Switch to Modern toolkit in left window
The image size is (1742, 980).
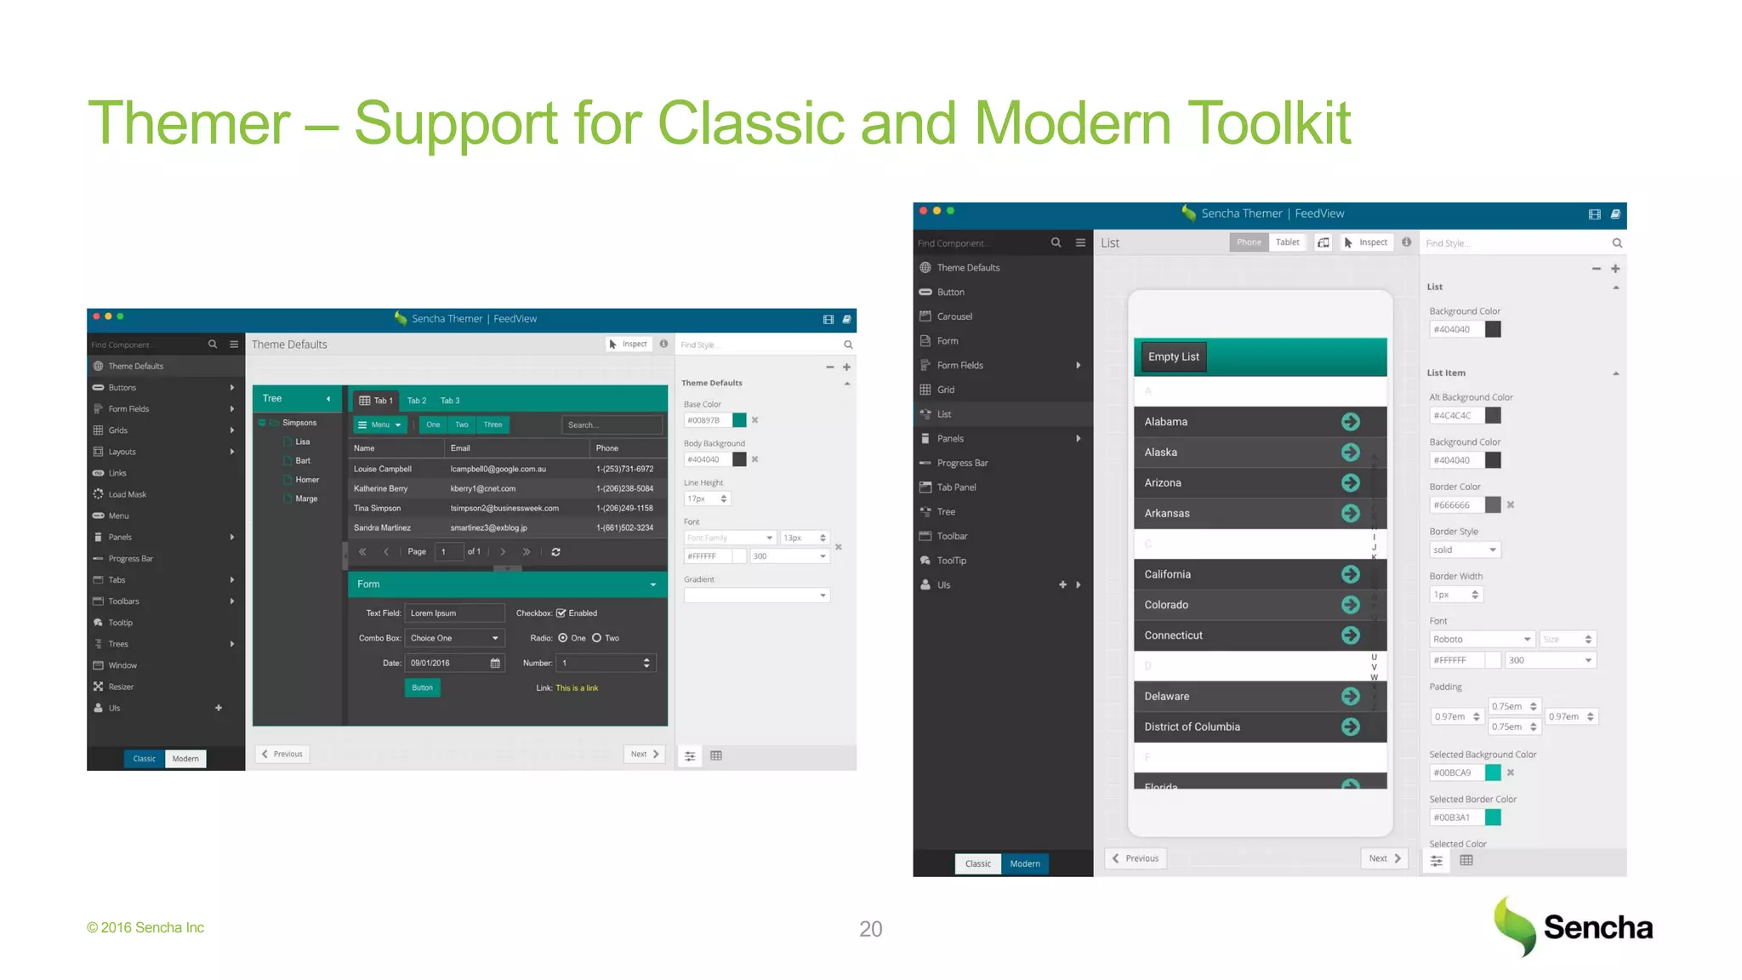pos(185,759)
